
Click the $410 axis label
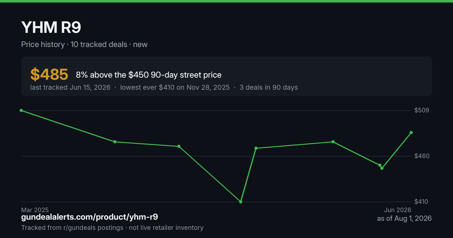tap(422, 202)
